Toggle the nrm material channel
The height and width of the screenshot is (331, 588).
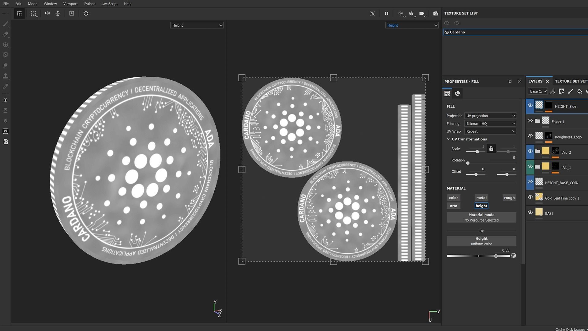point(454,206)
